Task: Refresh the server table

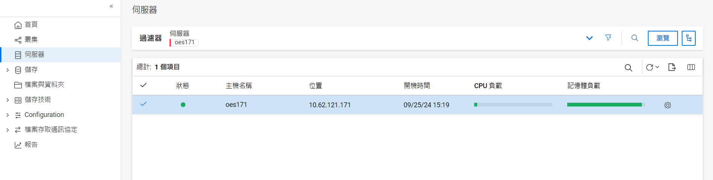Action: pos(649,67)
